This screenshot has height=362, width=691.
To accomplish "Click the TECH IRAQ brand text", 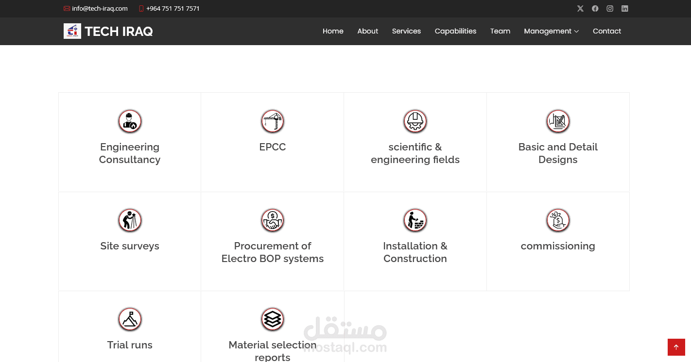I will click(x=119, y=32).
